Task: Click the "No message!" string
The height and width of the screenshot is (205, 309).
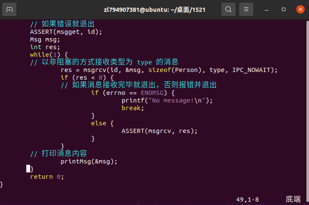Action: tap(177, 100)
